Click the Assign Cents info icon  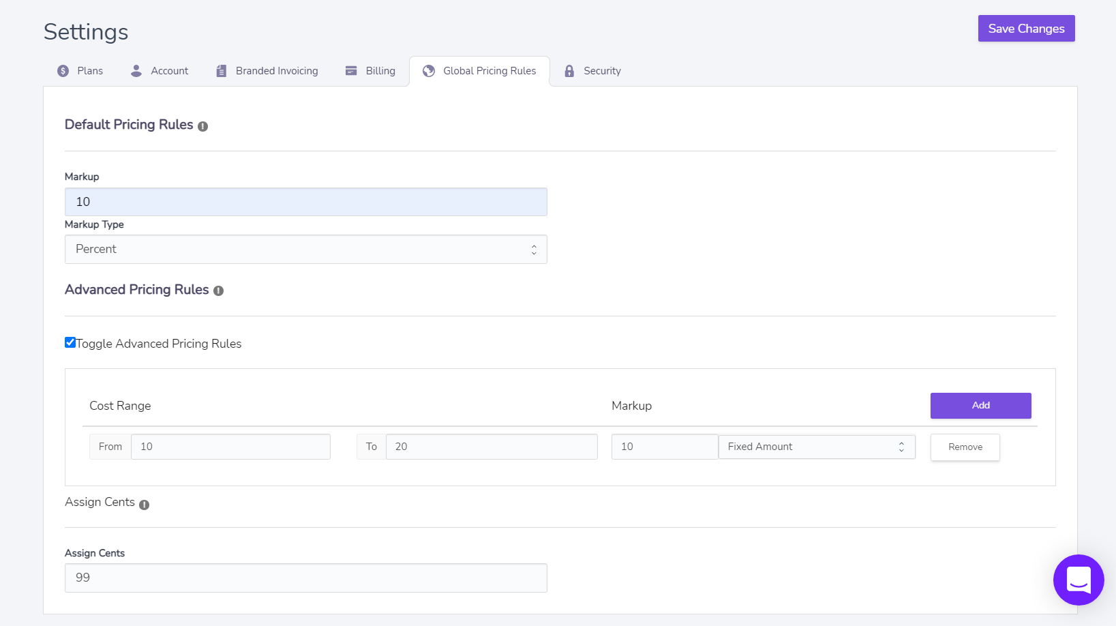pyautogui.click(x=144, y=505)
